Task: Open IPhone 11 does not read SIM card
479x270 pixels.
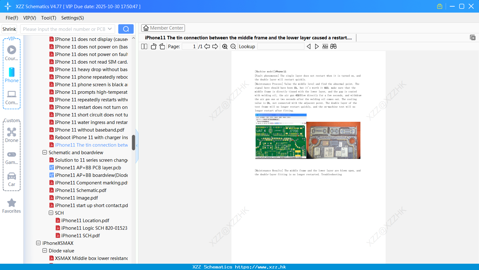Action: [89, 62]
